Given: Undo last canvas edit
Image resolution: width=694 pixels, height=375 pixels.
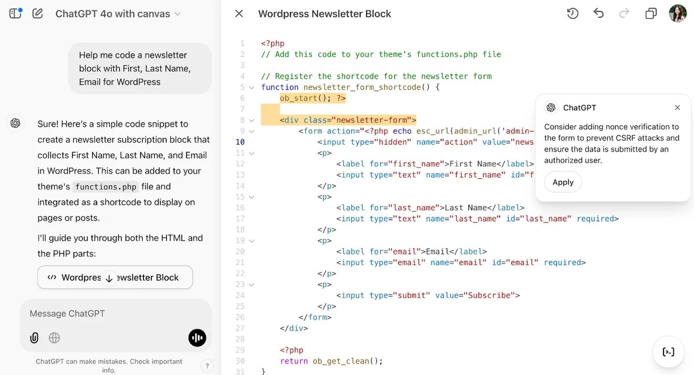Looking at the screenshot, I should (599, 13).
